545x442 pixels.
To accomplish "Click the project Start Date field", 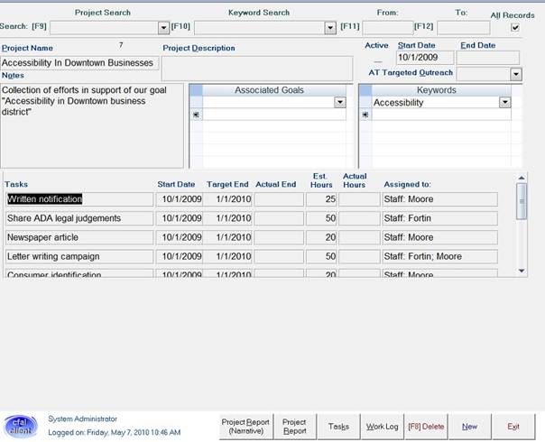I will click(425, 58).
